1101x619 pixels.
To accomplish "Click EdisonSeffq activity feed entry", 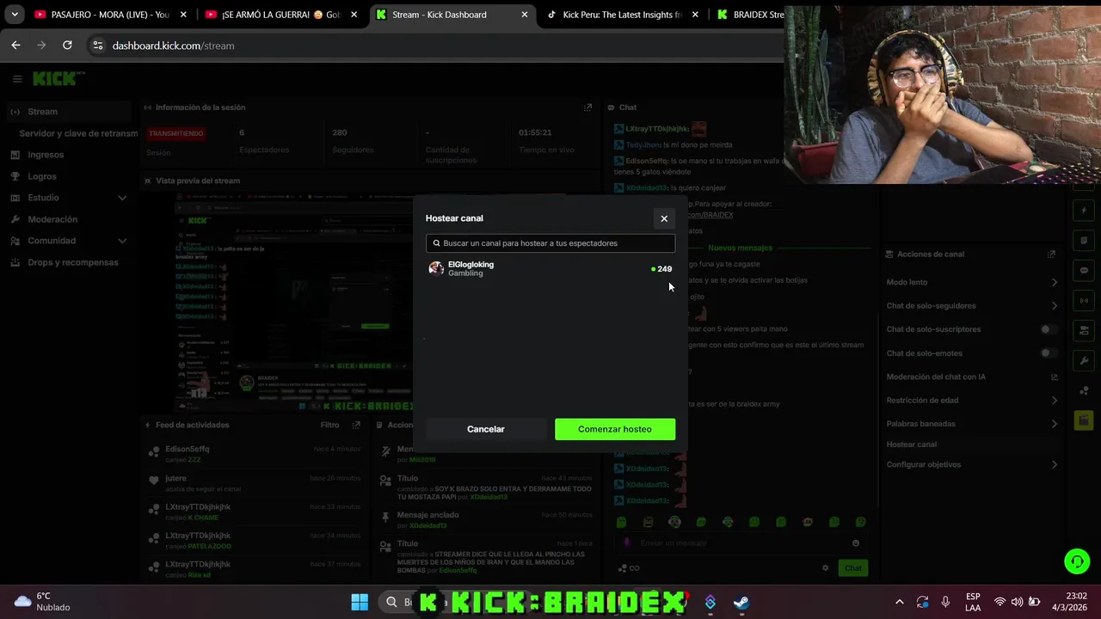I will tap(255, 454).
